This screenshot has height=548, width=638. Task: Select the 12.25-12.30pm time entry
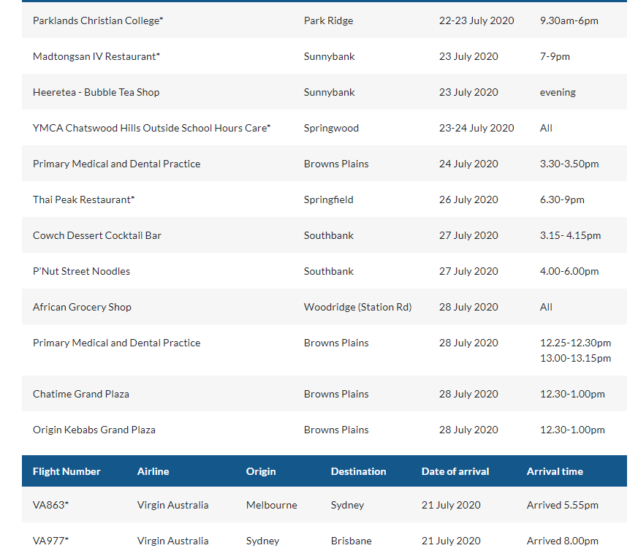point(575,343)
